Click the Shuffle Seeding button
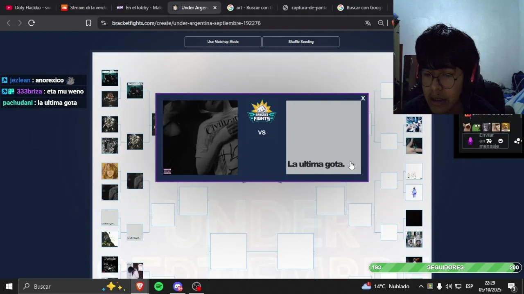 click(301, 42)
